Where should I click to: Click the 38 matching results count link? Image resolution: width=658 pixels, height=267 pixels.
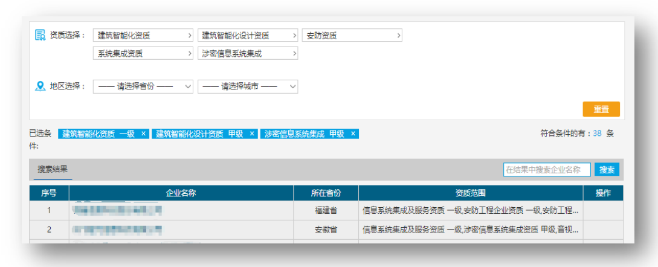tap(597, 134)
